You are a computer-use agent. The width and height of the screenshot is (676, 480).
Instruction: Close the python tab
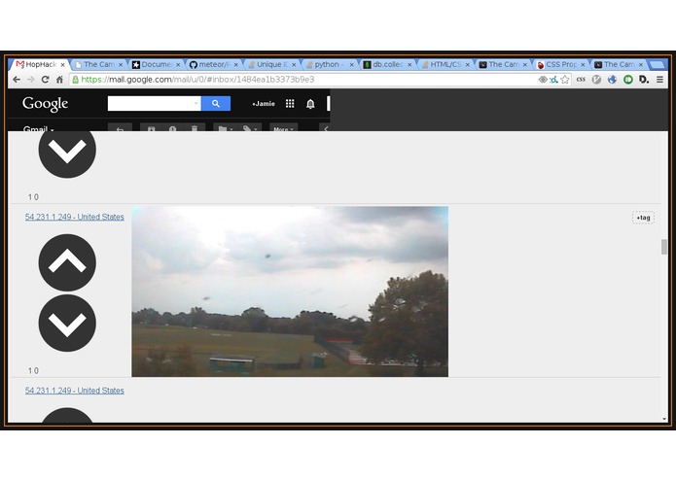(x=351, y=64)
